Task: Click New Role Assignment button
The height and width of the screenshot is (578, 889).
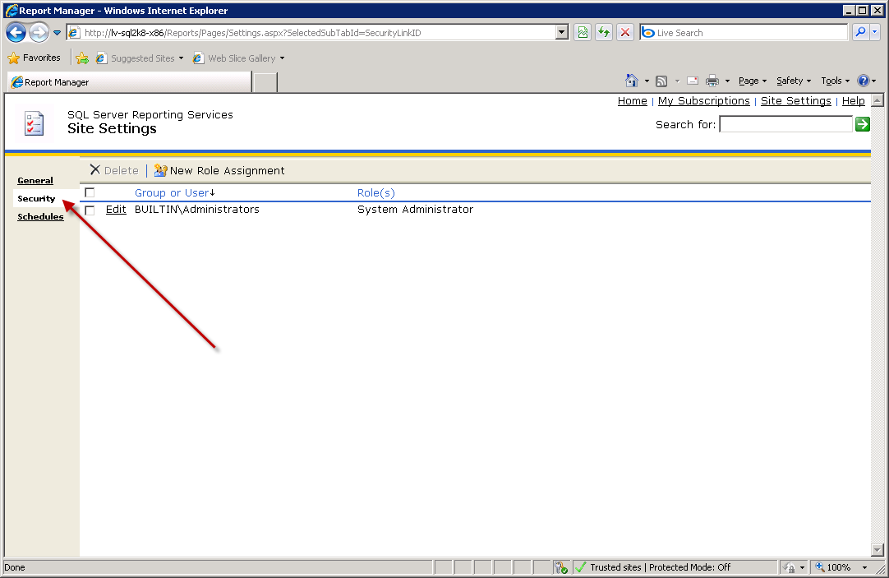Action: pyautogui.click(x=219, y=170)
